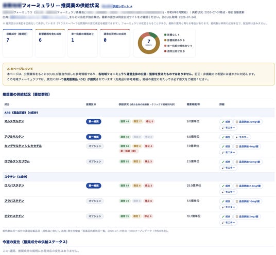Open the ピタバスタチン ingredient link
Image resolution: width=276 pixels, height=255 pixels.
14,216
